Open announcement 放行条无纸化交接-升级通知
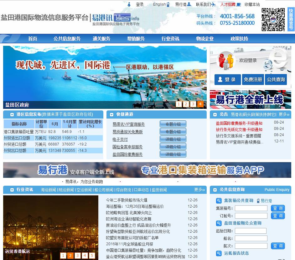 tap(239, 130)
